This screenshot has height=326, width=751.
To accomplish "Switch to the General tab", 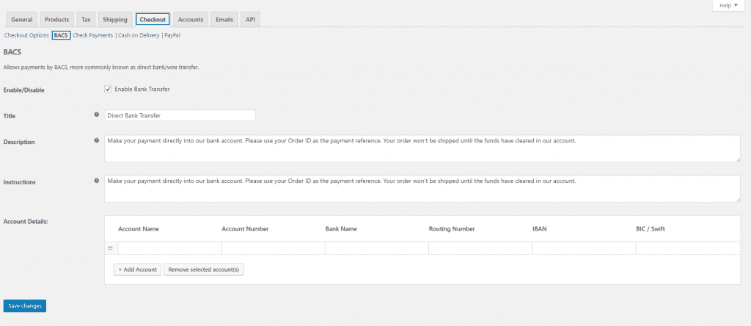I will (21, 19).
